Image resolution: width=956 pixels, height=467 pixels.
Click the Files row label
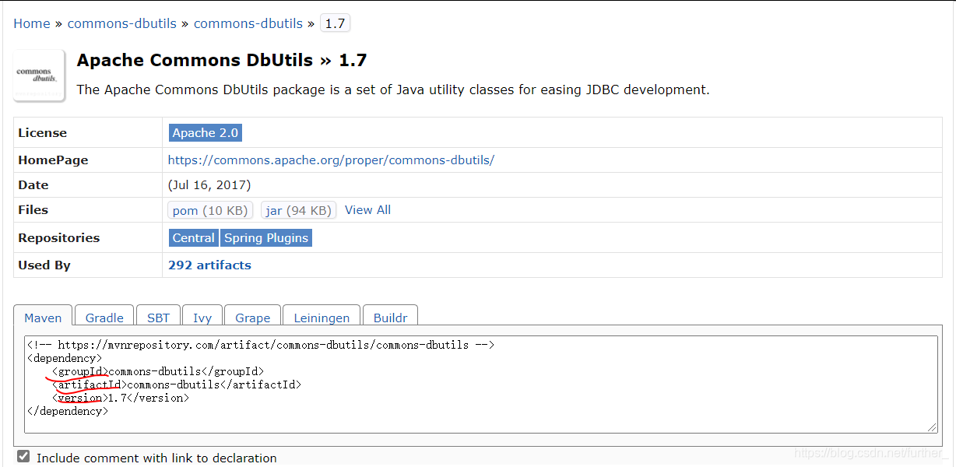pyautogui.click(x=33, y=210)
